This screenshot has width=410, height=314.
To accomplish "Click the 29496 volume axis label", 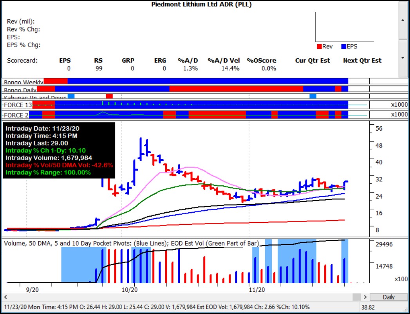I will coord(384,244).
